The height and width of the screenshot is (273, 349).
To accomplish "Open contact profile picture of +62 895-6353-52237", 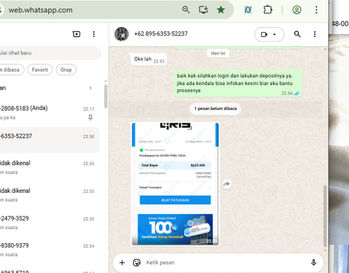I will click(121, 34).
